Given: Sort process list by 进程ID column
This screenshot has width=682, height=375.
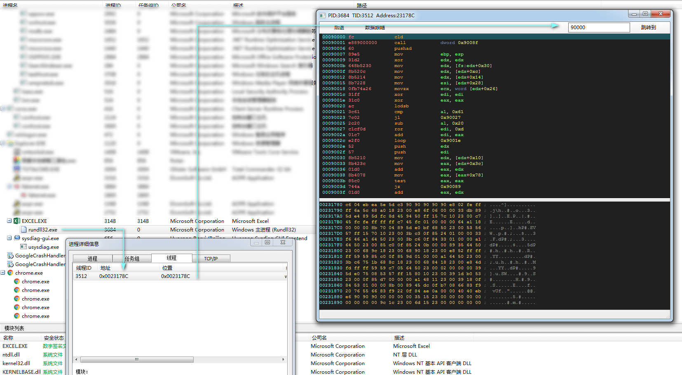Looking at the screenshot, I should 113,5.
